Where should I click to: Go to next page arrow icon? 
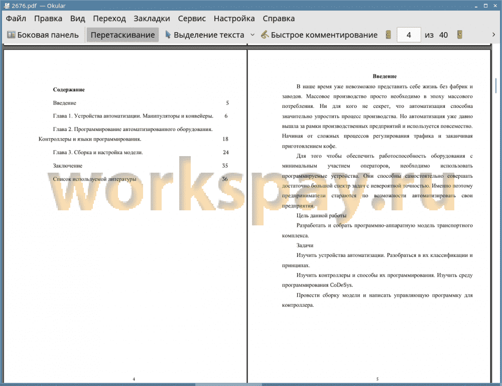(x=460, y=35)
